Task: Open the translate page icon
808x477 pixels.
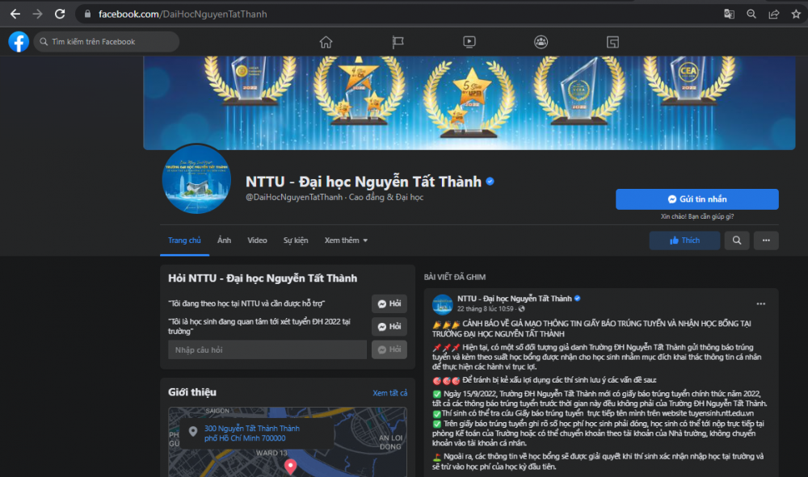Action: [x=729, y=14]
